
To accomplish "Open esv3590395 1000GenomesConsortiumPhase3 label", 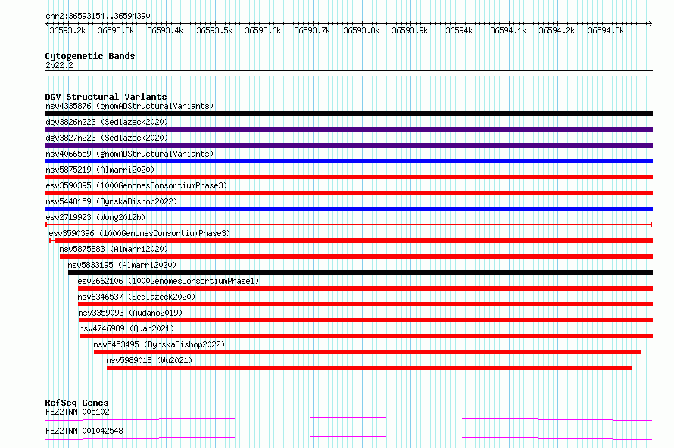I will click(x=136, y=185).
